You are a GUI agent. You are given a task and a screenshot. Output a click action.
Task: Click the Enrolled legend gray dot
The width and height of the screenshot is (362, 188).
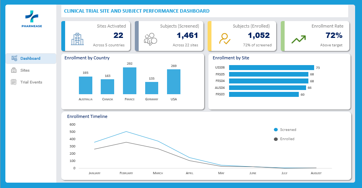(276, 139)
